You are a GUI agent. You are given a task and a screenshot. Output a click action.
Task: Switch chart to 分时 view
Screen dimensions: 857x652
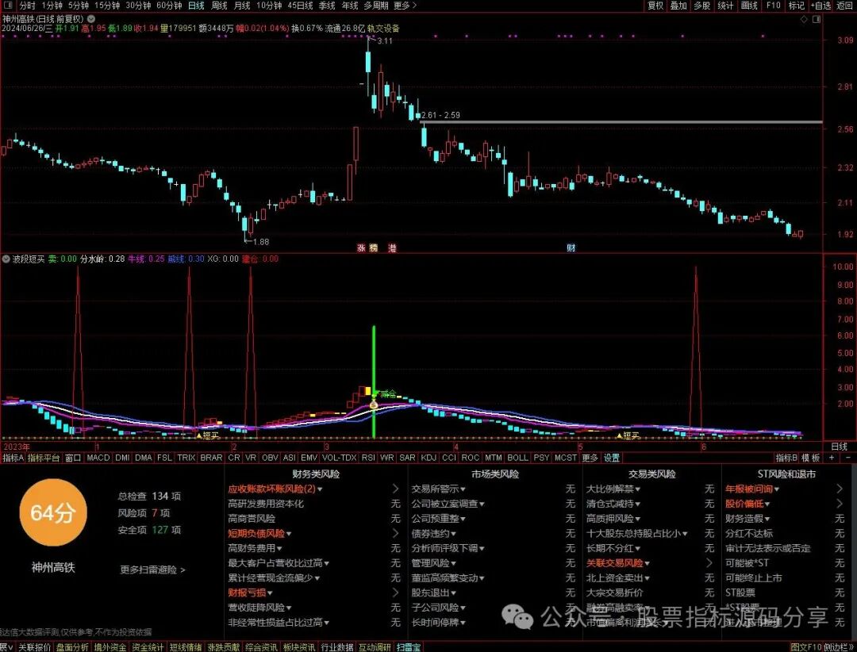click(27, 6)
